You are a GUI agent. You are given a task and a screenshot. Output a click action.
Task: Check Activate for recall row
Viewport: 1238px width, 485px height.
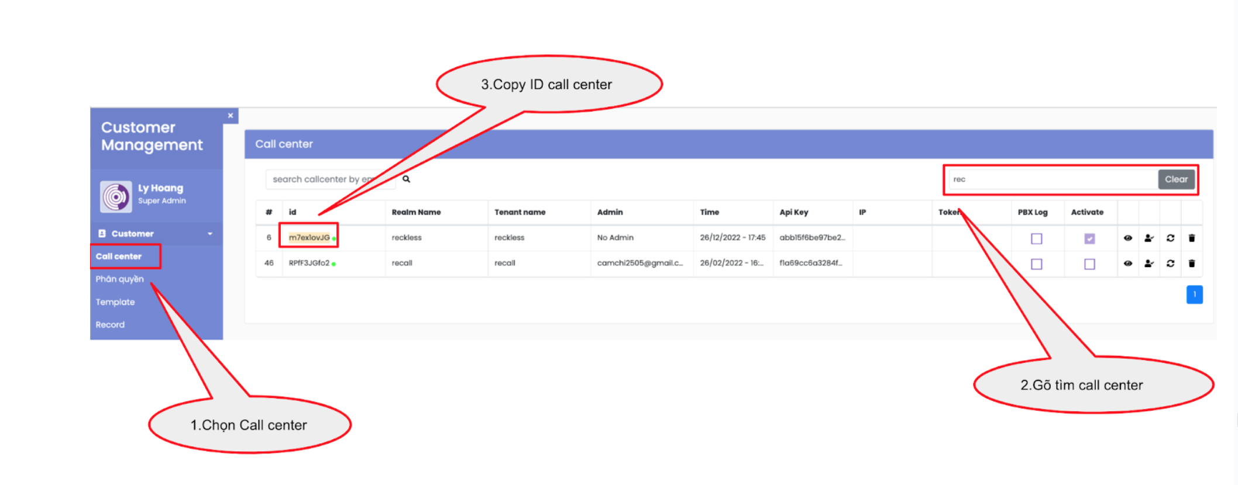[x=1089, y=264]
